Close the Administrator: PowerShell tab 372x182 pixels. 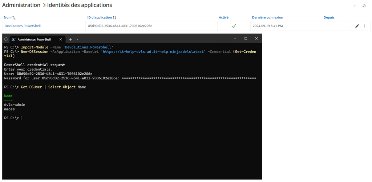pos(61,39)
